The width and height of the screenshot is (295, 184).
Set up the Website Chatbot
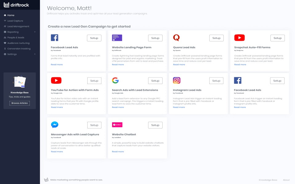coord(155,125)
